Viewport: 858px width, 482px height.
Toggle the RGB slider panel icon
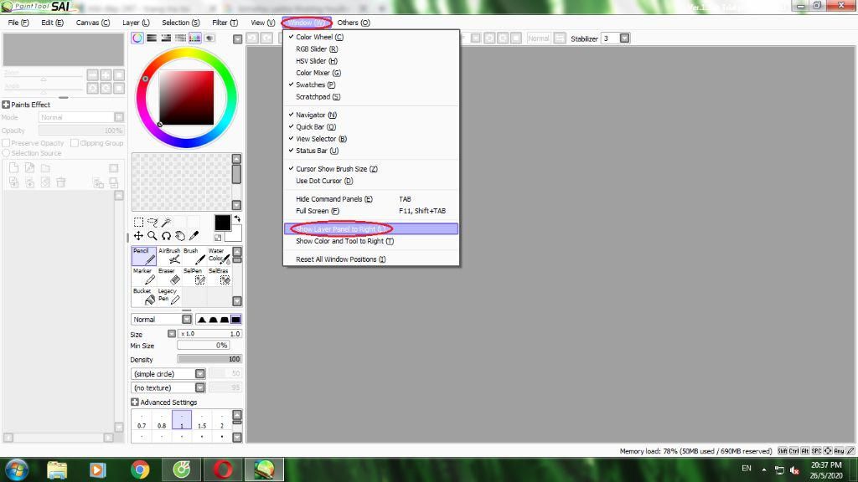[x=152, y=38]
